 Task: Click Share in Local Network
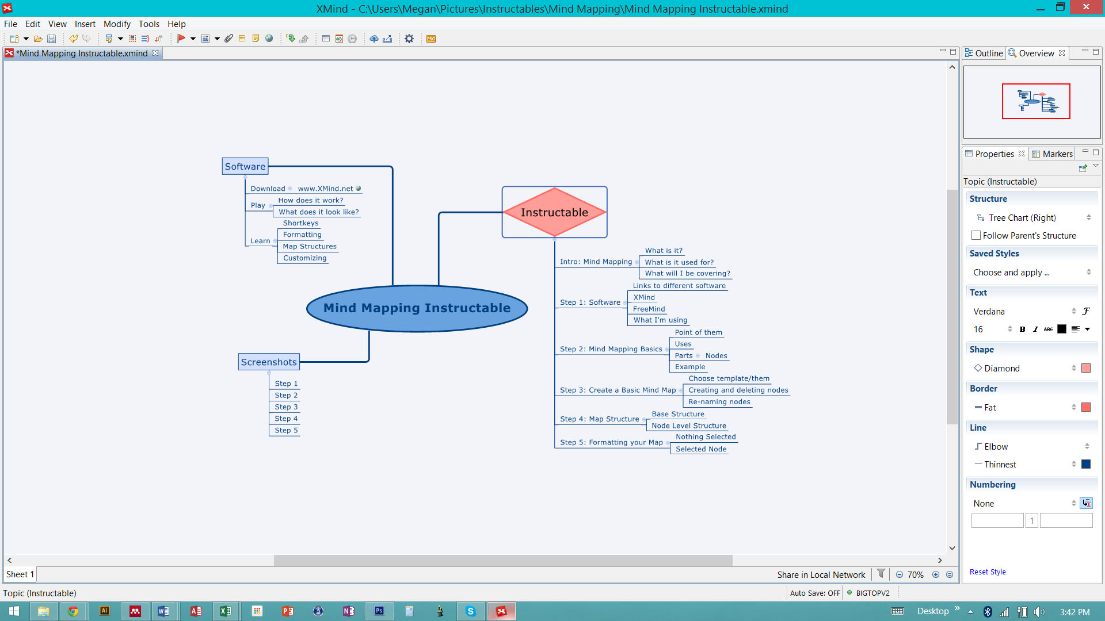tap(821, 575)
